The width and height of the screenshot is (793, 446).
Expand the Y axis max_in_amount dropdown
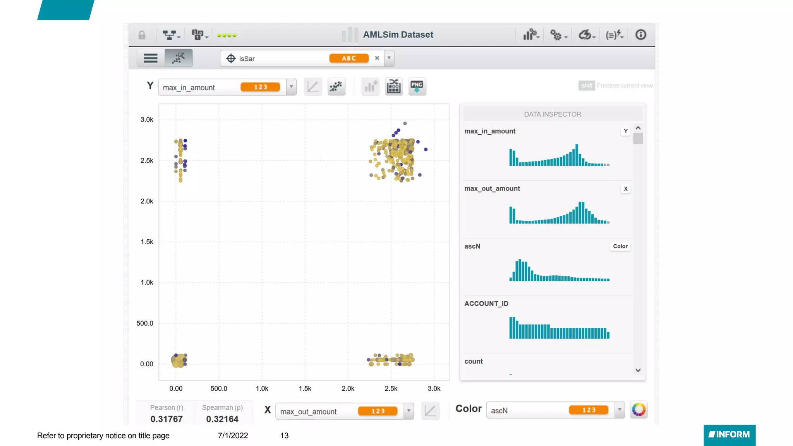pyautogui.click(x=291, y=87)
